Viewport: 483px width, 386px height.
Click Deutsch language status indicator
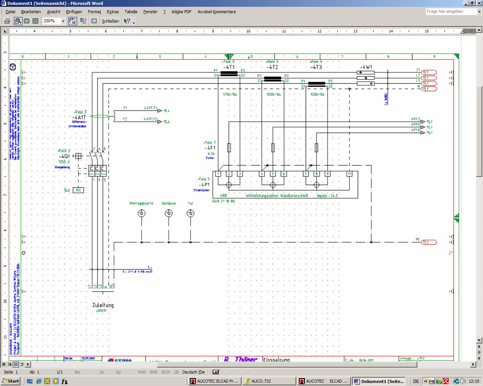(x=194, y=372)
